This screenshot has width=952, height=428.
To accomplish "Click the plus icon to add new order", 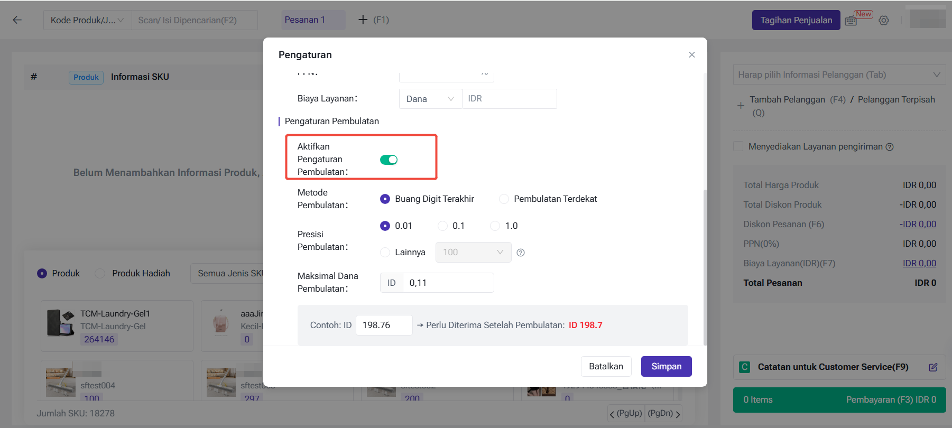I will 363,20.
